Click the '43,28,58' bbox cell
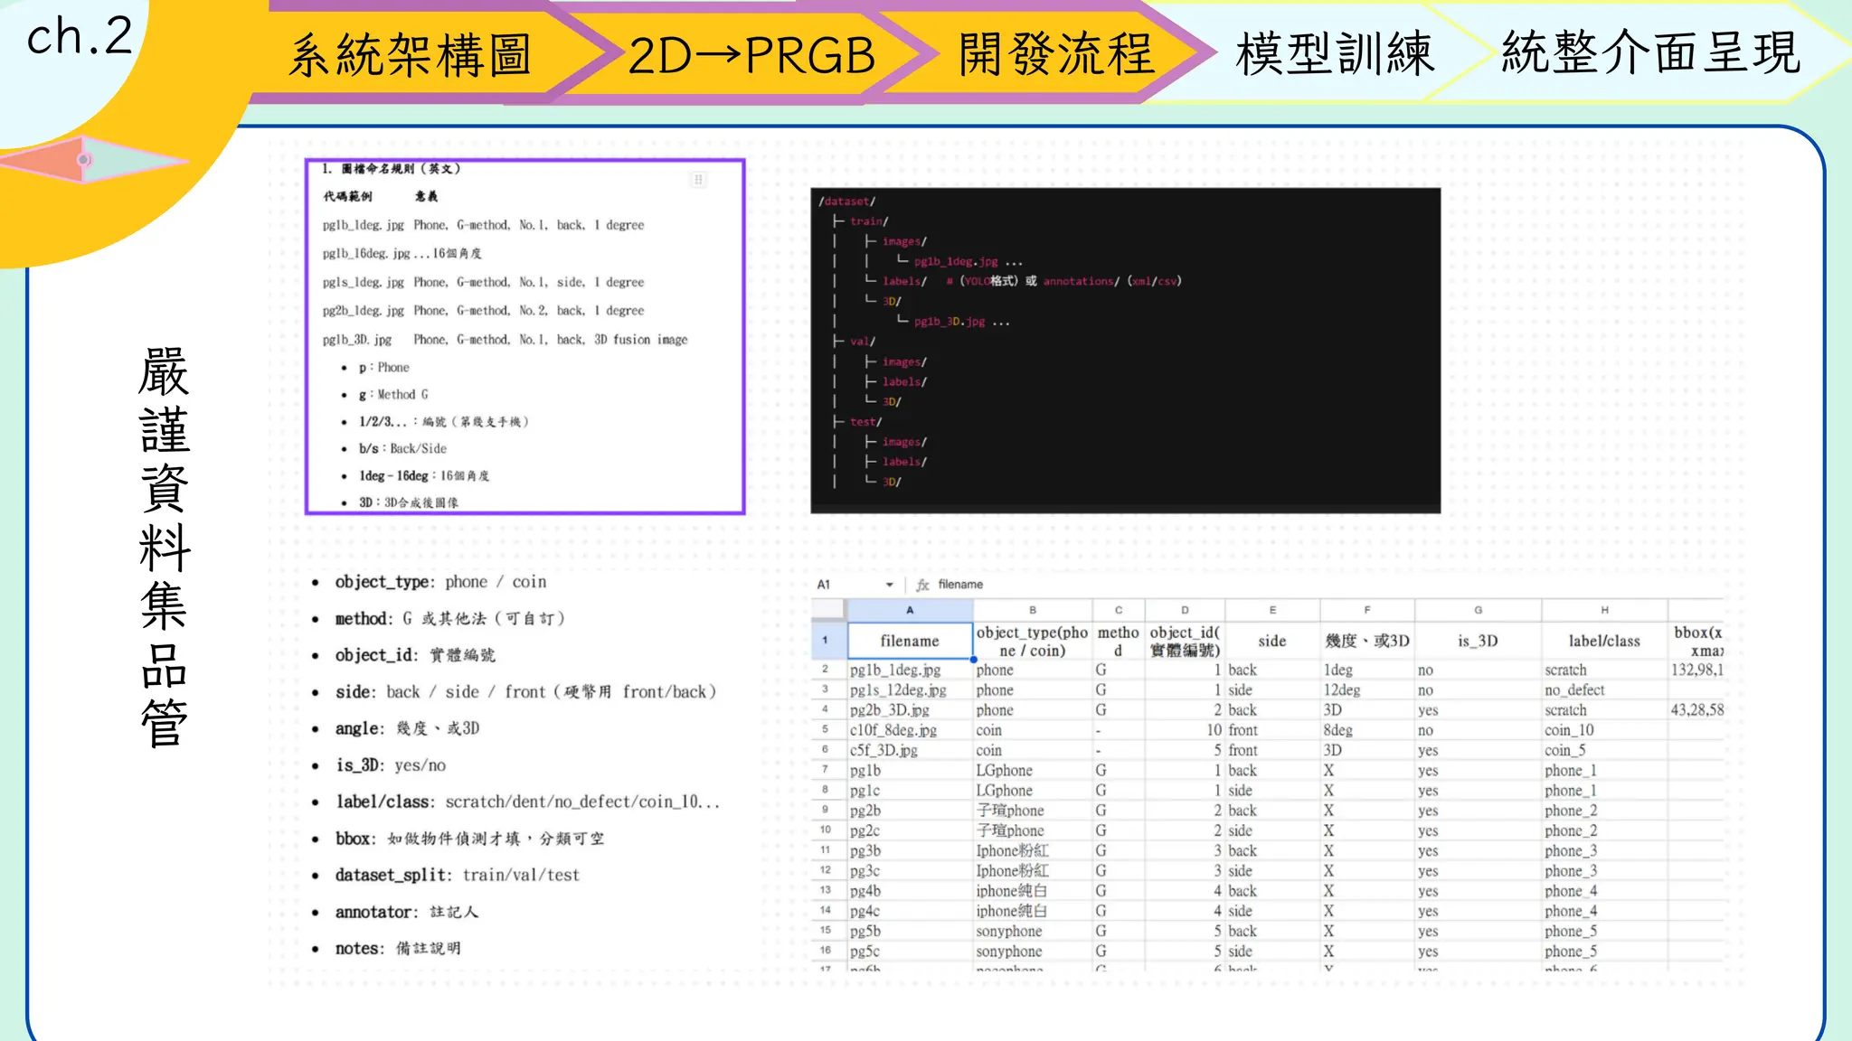Image resolution: width=1852 pixels, height=1041 pixels. (x=1696, y=710)
